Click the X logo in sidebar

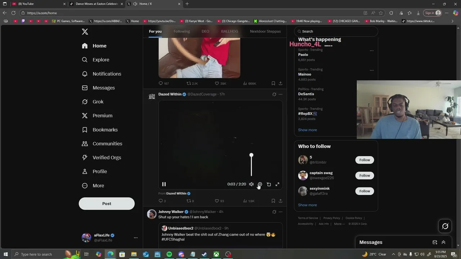(85, 32)
